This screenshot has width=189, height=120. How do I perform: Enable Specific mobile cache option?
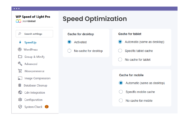121,92
